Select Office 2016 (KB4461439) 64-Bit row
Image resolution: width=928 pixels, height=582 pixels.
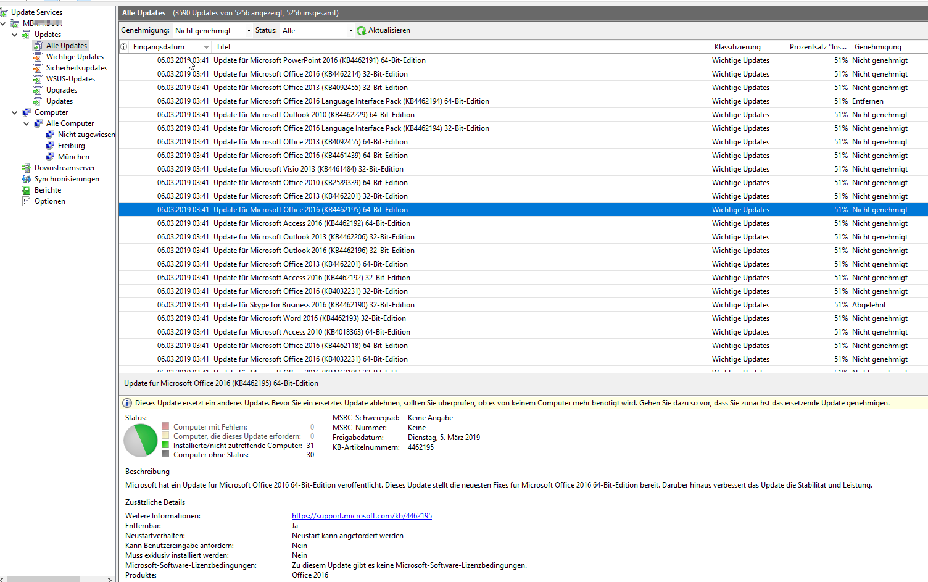(523, 156)
